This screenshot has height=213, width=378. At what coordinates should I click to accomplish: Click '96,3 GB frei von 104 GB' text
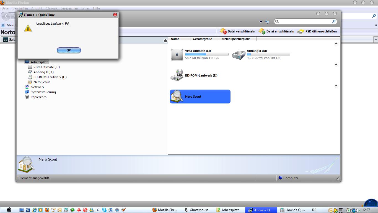click(263, 58)
